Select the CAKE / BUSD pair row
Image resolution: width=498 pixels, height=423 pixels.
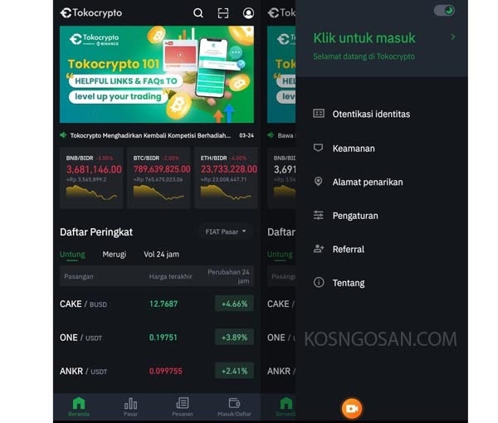tap(157, 304)
